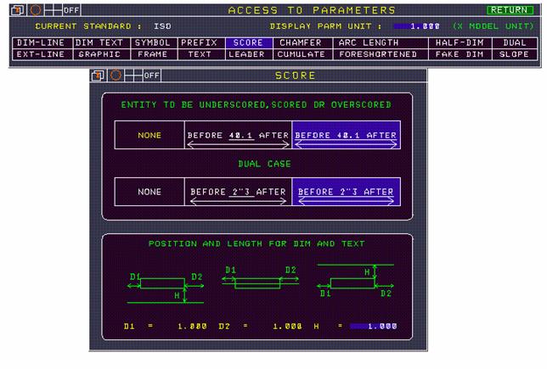Choose full underline 'BEFORE 2"3 AFTER' dual option
Image resolution: width=547 pixels, height=369 pixels.
pos(346,193)
